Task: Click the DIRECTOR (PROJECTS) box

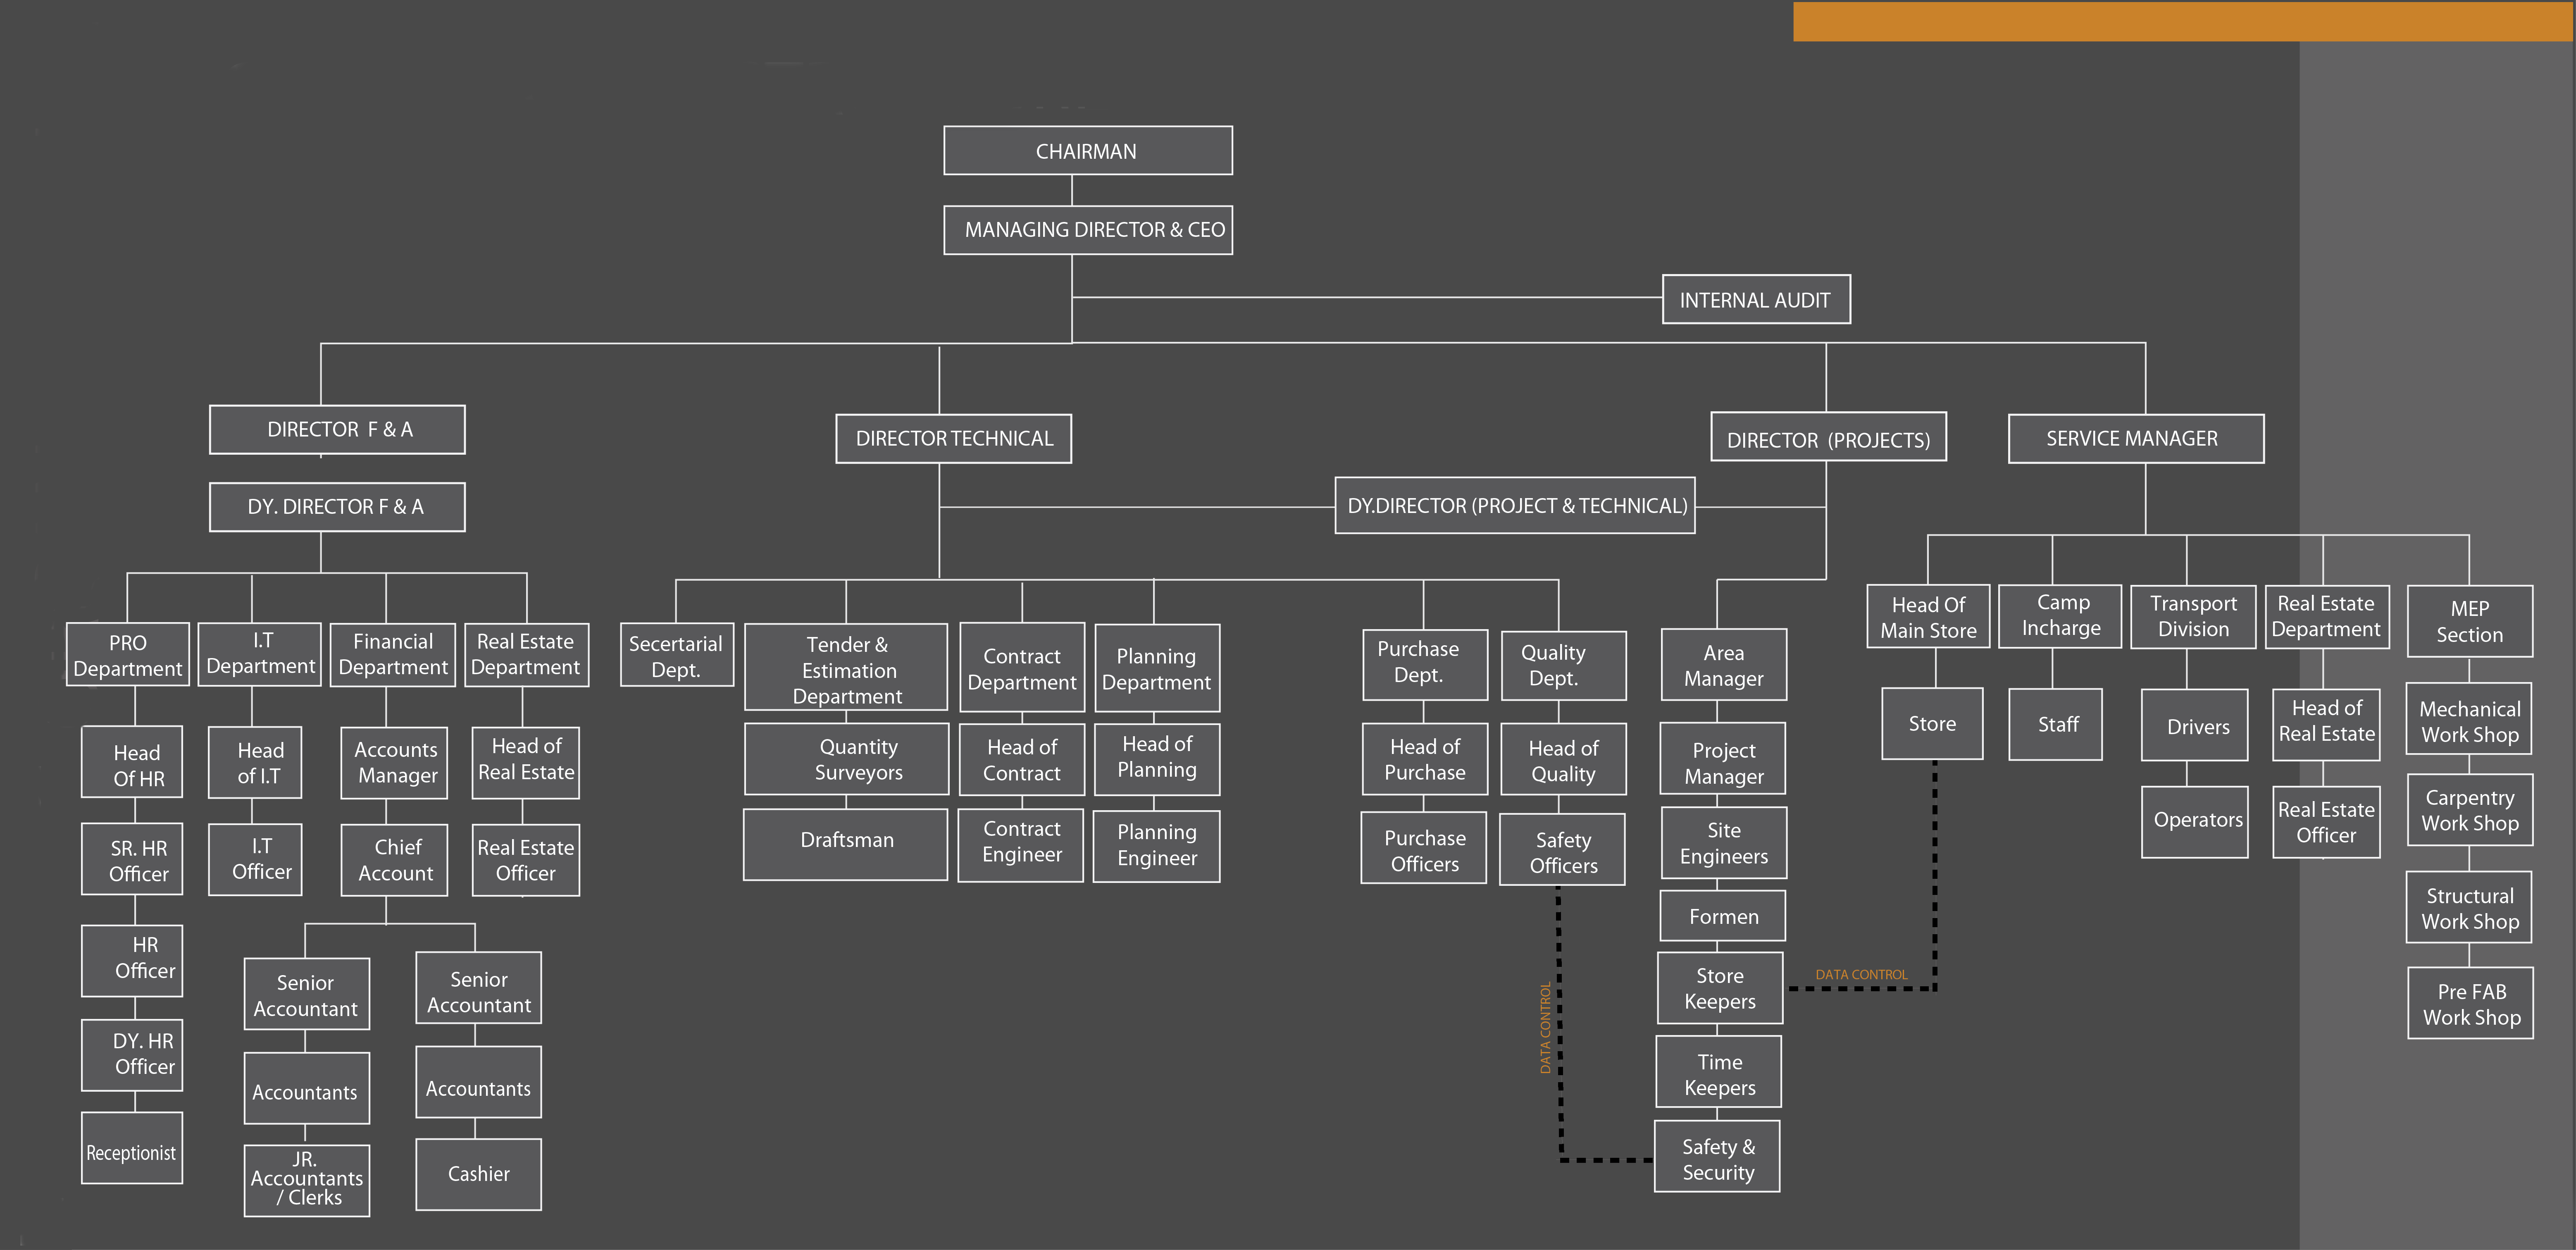Action: [x=1829, y=437]
